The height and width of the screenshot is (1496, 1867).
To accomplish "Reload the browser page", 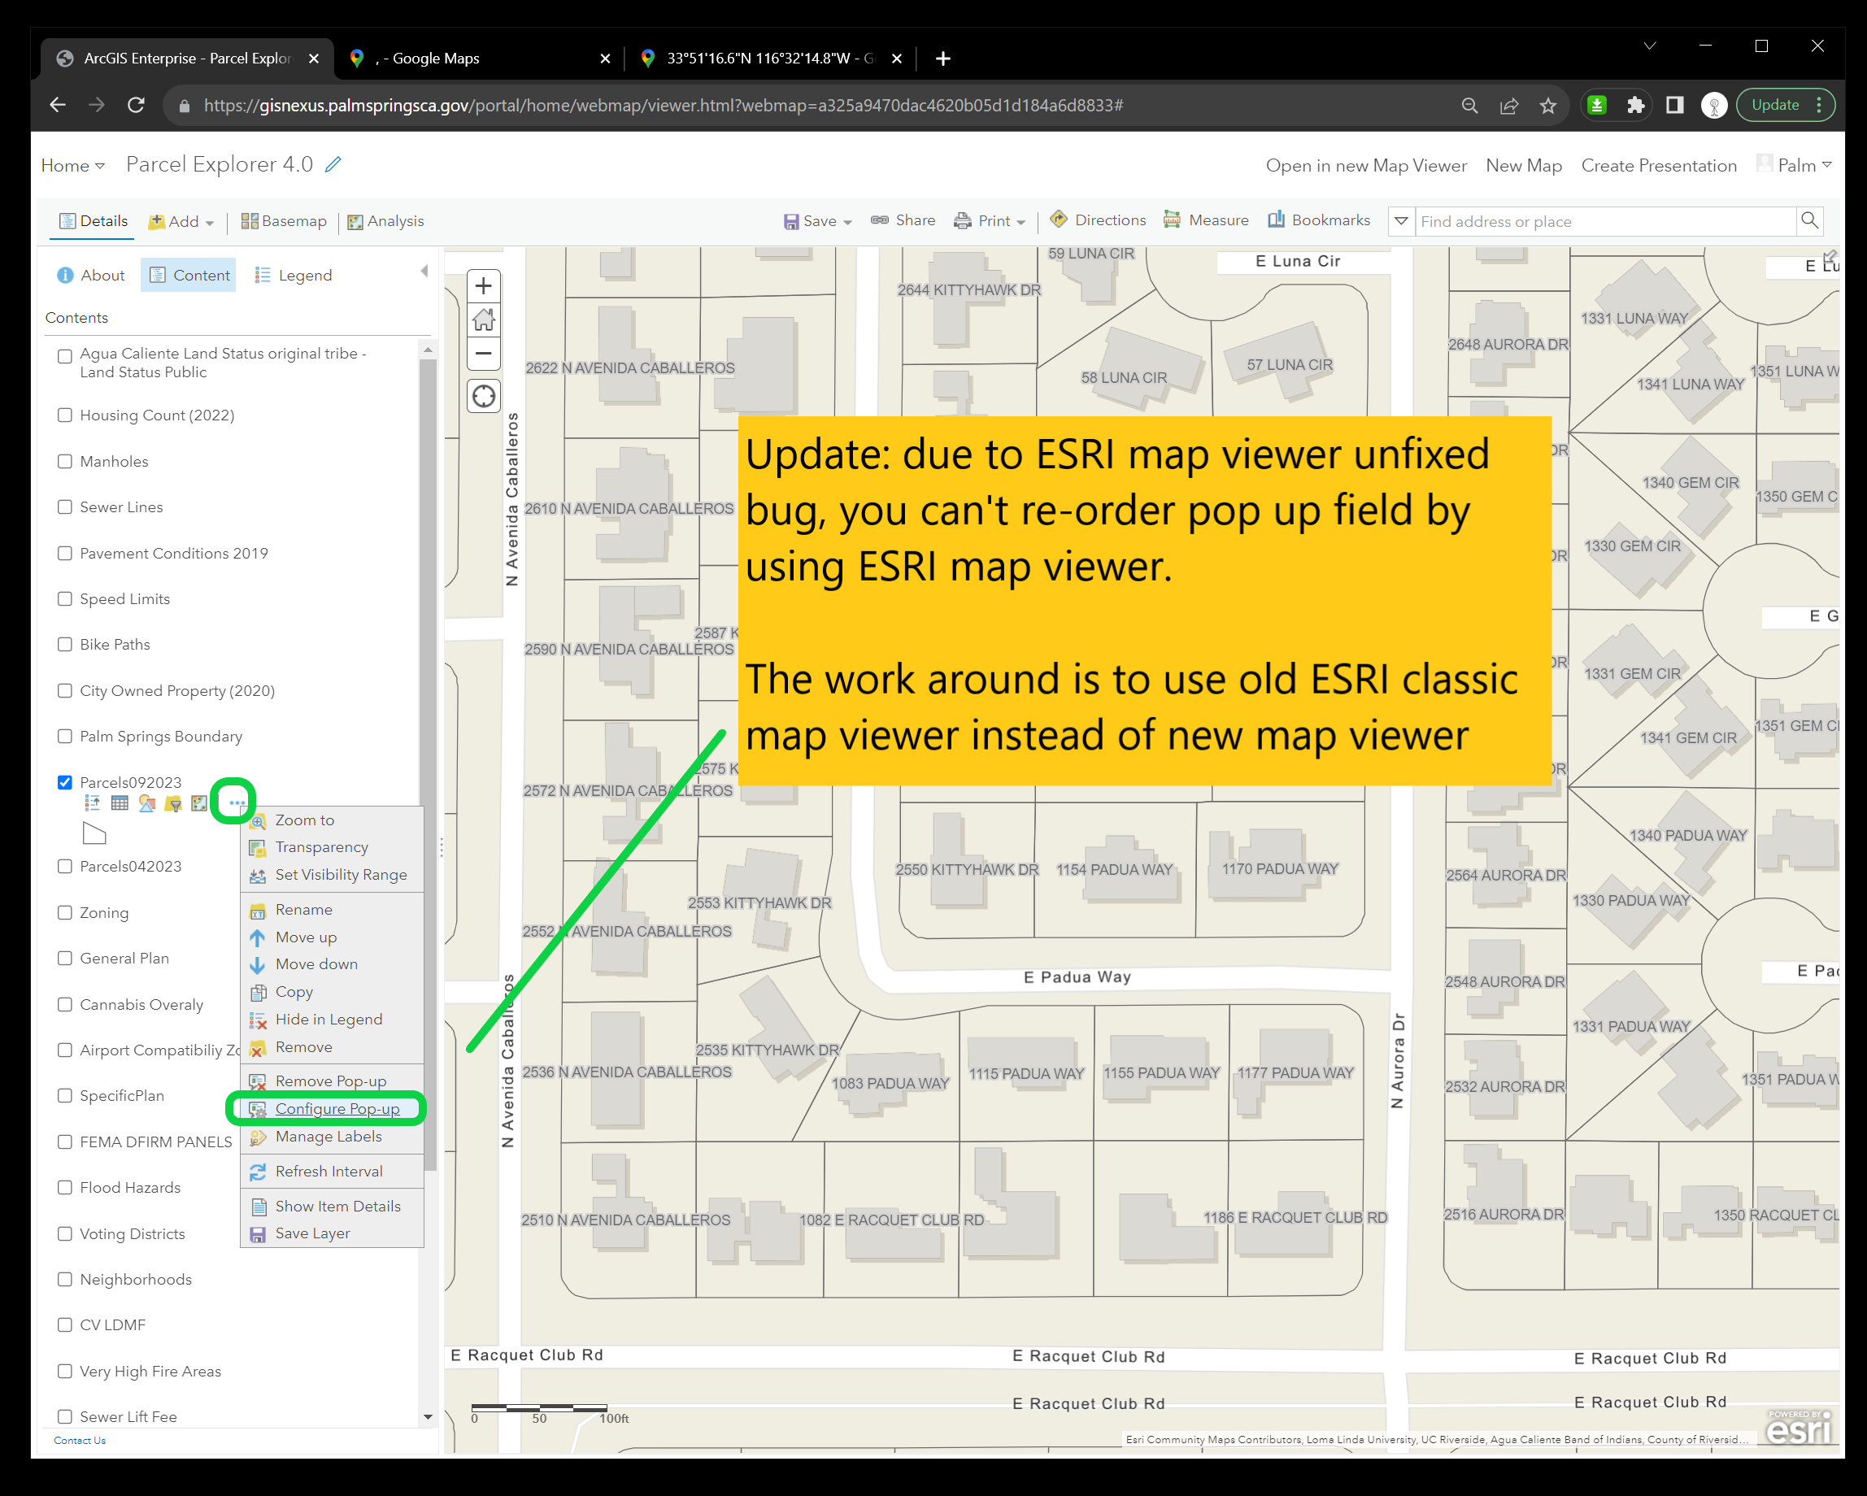I will point(136,105).
